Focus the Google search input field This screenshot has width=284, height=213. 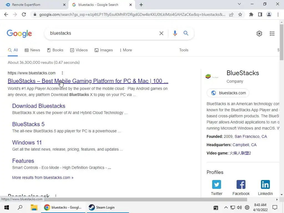(x=103, y=33)
